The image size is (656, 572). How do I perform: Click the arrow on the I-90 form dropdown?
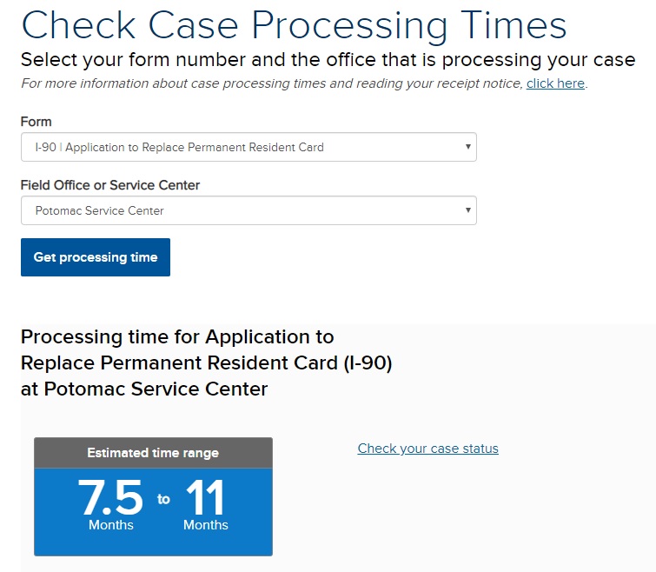pos(468,147)
